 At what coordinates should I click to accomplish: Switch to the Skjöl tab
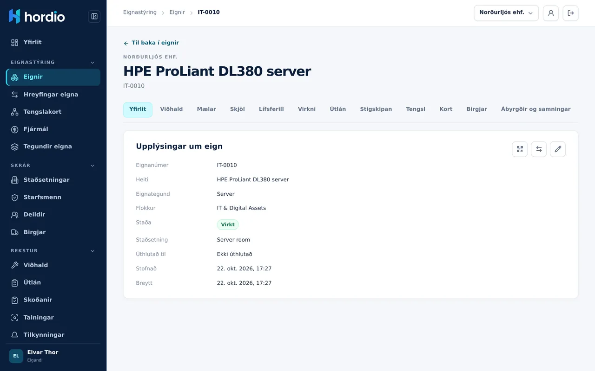click(238, 109)
